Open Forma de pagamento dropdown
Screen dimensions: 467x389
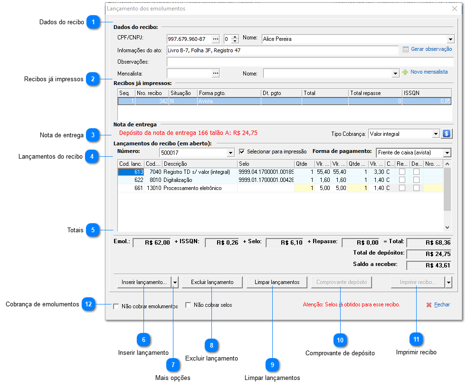pos(447,153)
